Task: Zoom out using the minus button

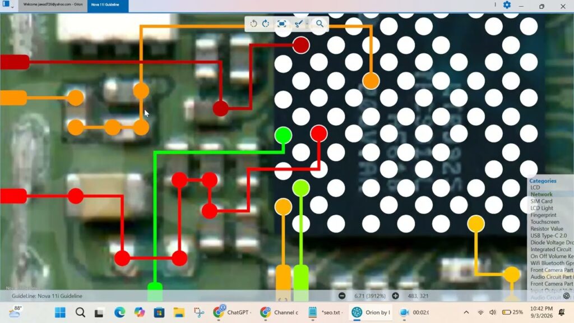Action: [342, 296]
